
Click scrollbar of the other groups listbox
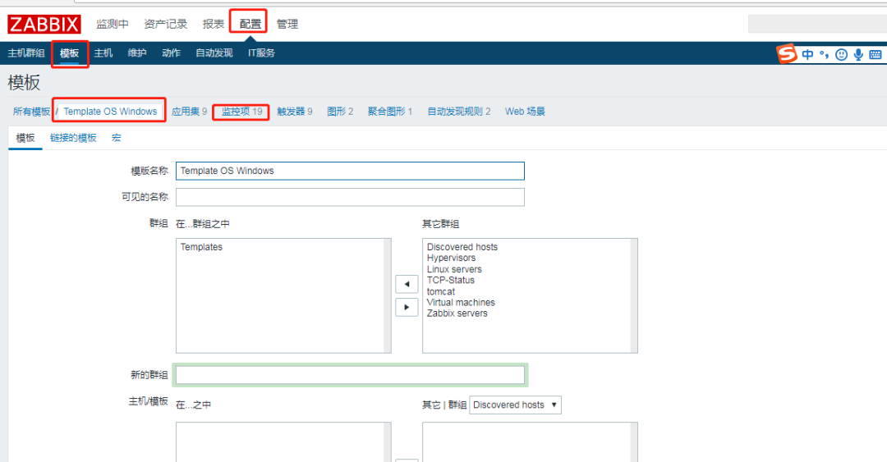coord(633,295)
